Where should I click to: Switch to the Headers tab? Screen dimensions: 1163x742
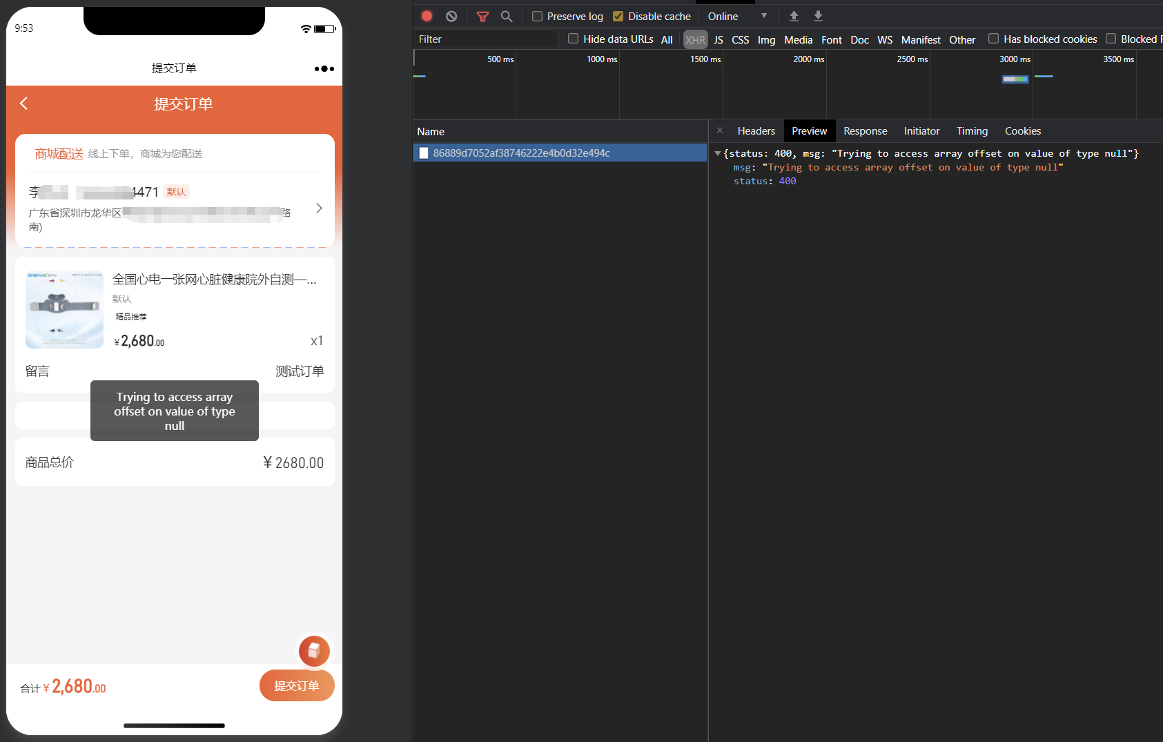click(756, 131)
